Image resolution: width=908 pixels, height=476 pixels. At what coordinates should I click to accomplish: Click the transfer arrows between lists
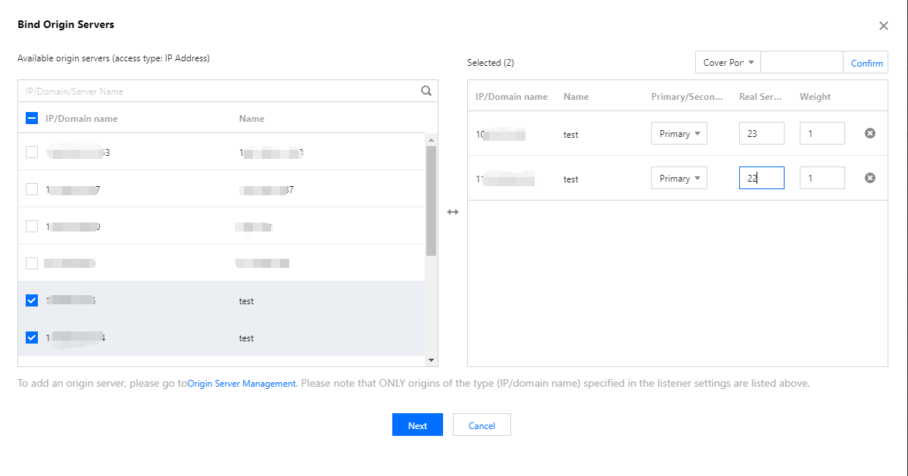coord(453,212)
